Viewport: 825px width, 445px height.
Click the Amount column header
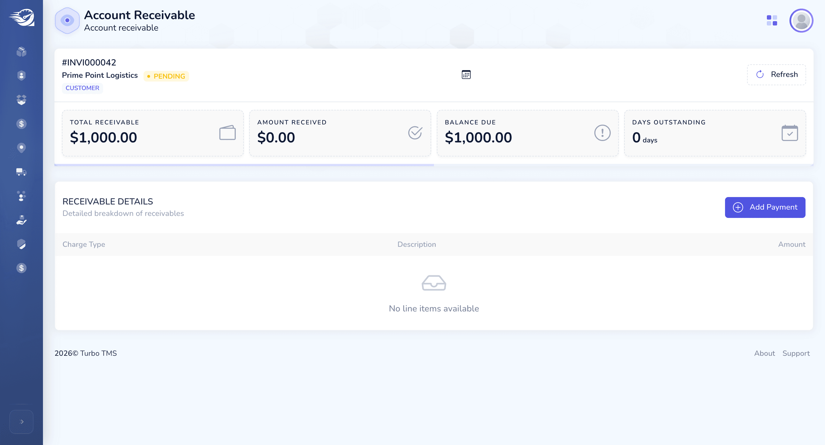[x=792, y=244]
